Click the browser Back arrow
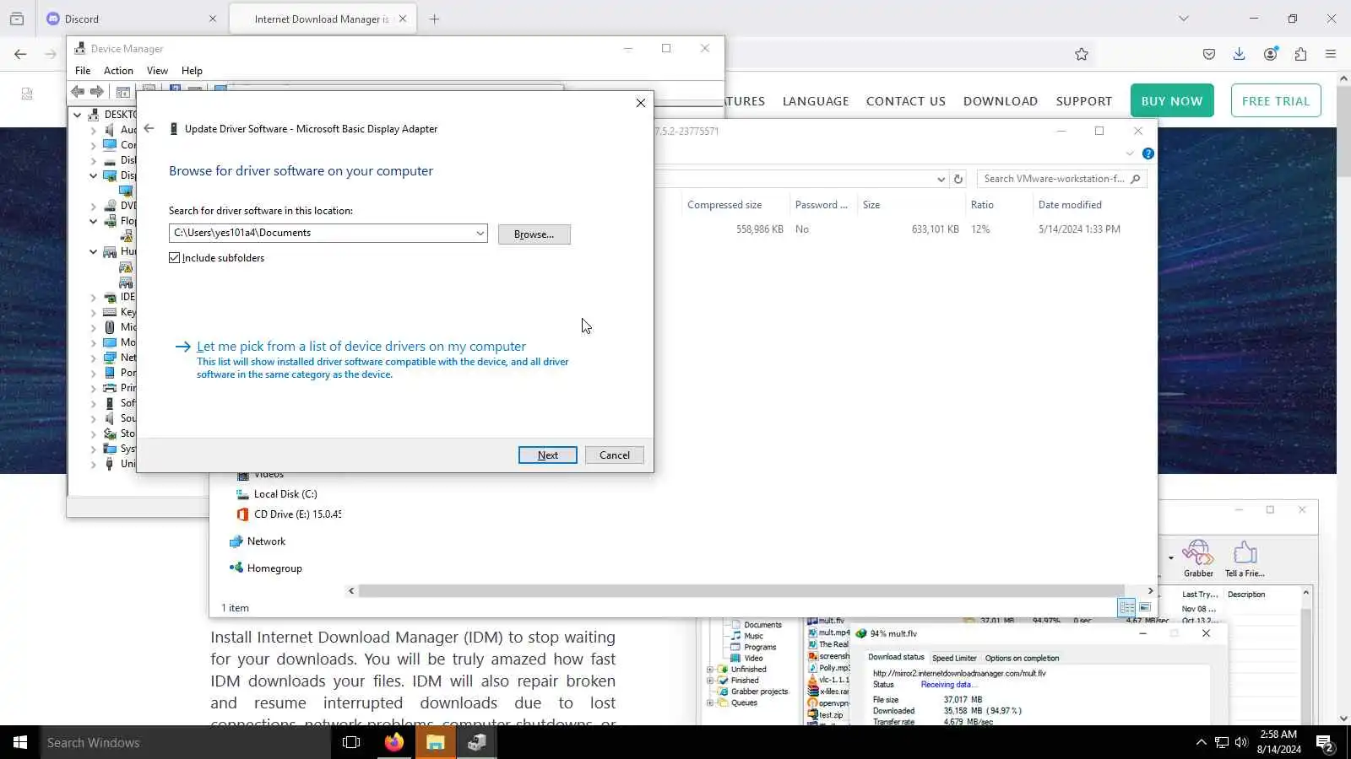1351x759 pixels. pyautogui.click(x=20, y=54)
